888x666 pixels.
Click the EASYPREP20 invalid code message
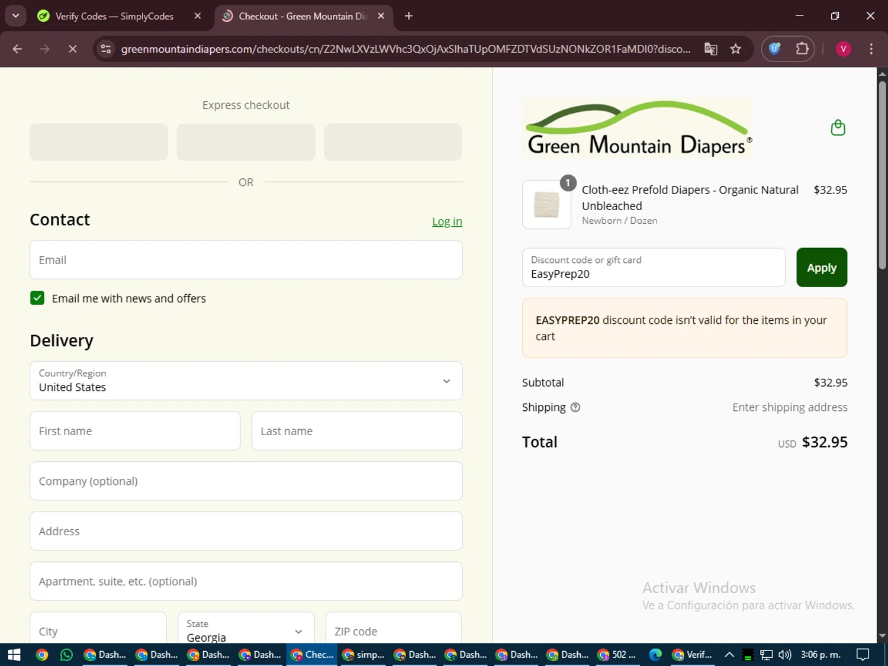tap(684, 328)
